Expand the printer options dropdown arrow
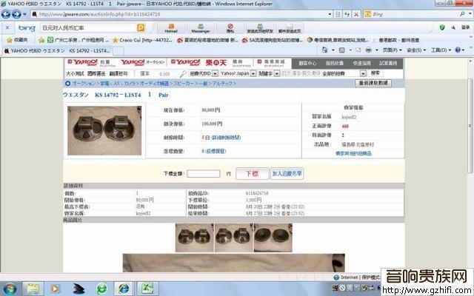474x296 pixels. 377,50
